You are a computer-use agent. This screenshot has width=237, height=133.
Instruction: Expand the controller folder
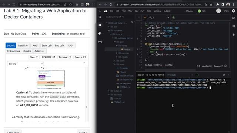coord(117,53)
